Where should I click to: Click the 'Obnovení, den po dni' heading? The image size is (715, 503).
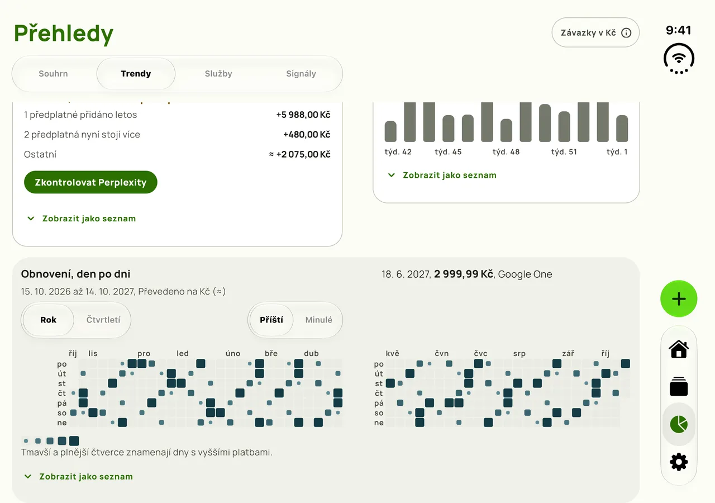click(76, 274)
